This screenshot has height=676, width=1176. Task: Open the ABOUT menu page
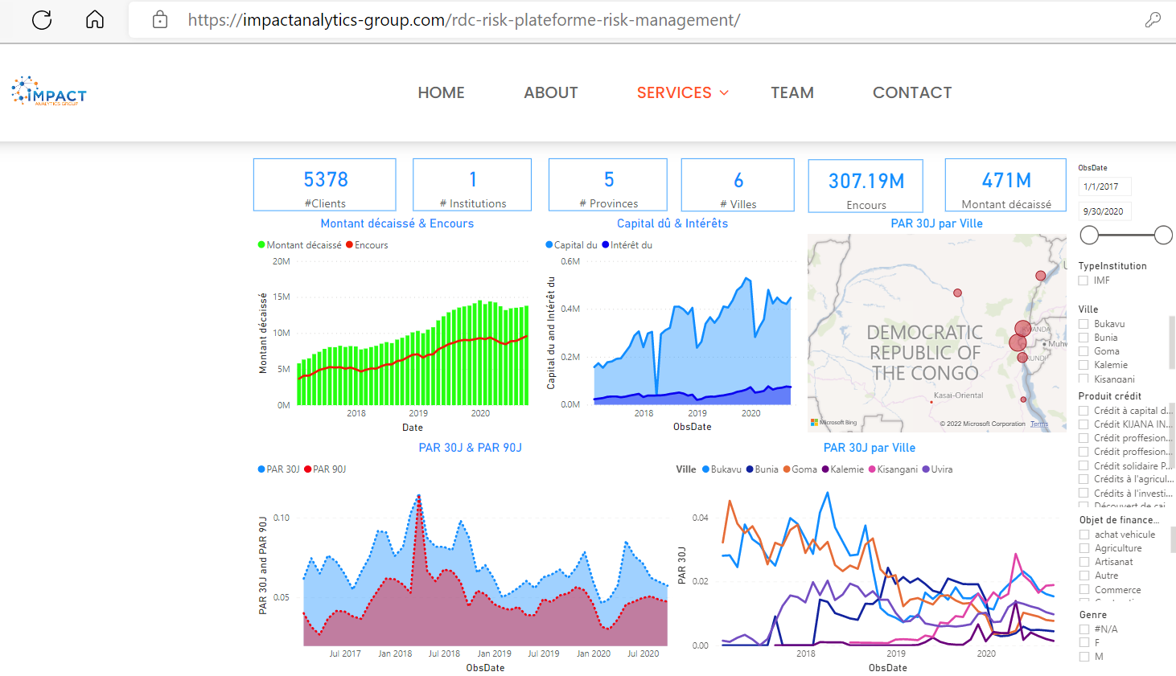(551, 92)
